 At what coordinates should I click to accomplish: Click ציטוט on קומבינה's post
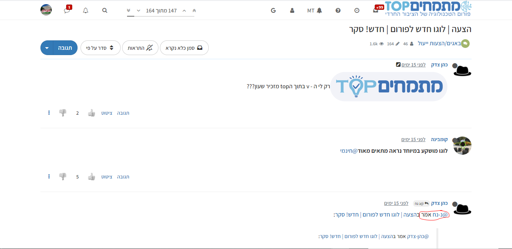click(107, 177)
